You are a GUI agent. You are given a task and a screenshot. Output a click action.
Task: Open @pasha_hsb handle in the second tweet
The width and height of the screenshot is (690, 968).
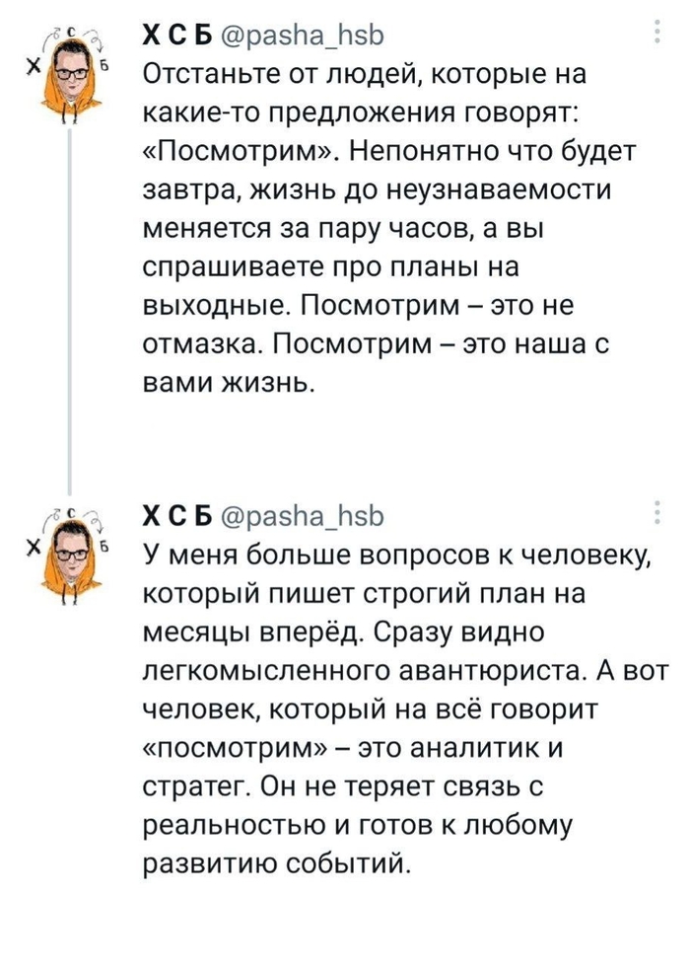[x=303, y=517]
